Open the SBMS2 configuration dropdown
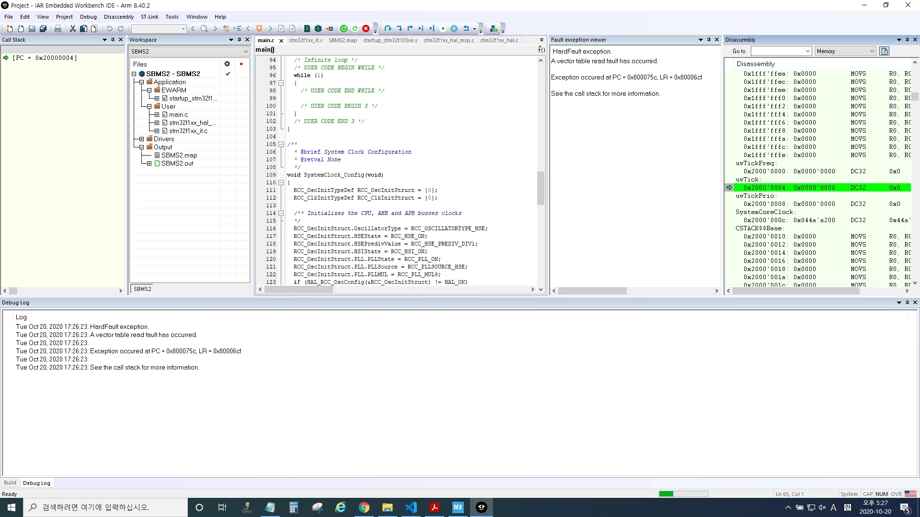The image size is (920, 517). tap(189, 51)
